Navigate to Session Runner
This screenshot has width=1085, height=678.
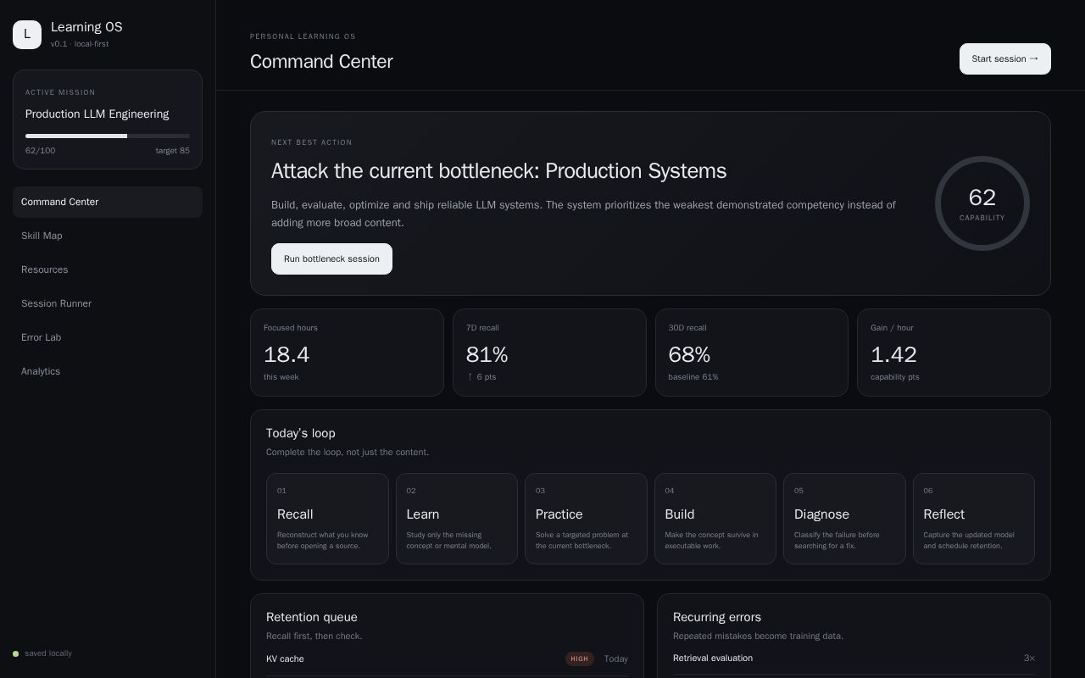108,303
